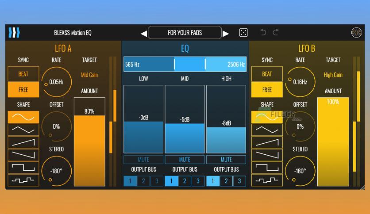Viewport: 370px width, 214px height.
Task: Mute the MID band
Action: pos(185,160)
